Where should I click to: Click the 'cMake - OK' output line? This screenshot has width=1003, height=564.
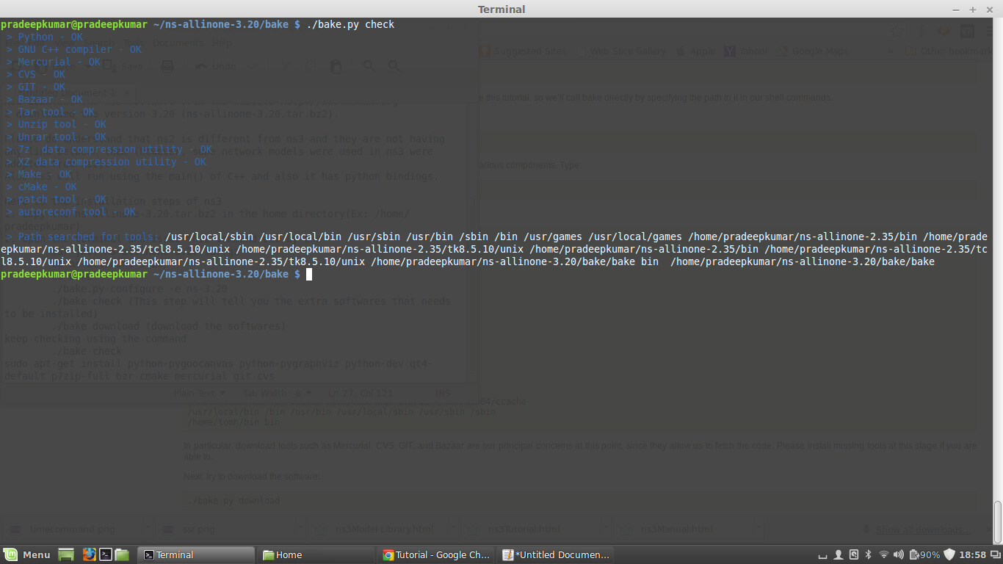pos(41,187)
